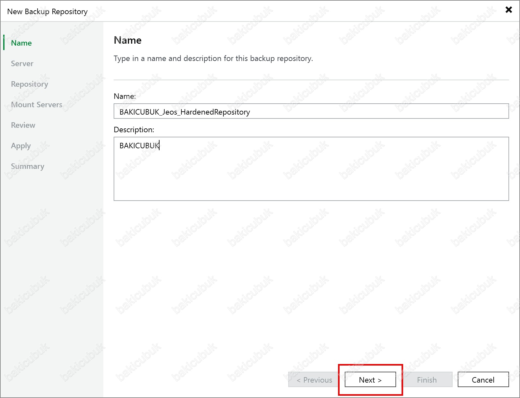The image size is (520, 398).
Task: Click the divider line below the instruction text
Action: [311, 80]
